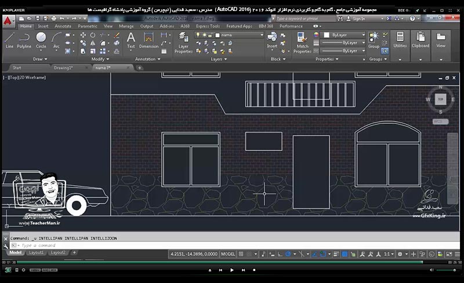Select the Arc tool
The width and height of the screenshot is (464, 283).
click(56, 40)
